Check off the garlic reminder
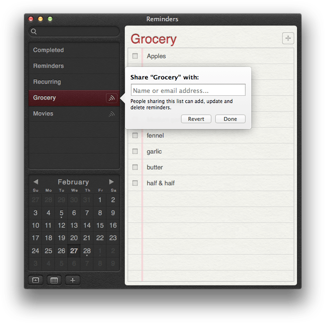 (135, 152)
